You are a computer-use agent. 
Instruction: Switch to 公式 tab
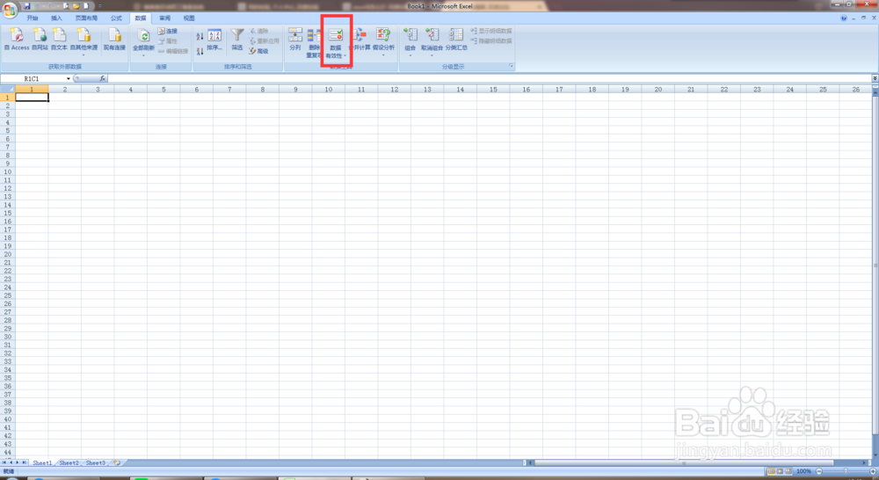(116, 18)
